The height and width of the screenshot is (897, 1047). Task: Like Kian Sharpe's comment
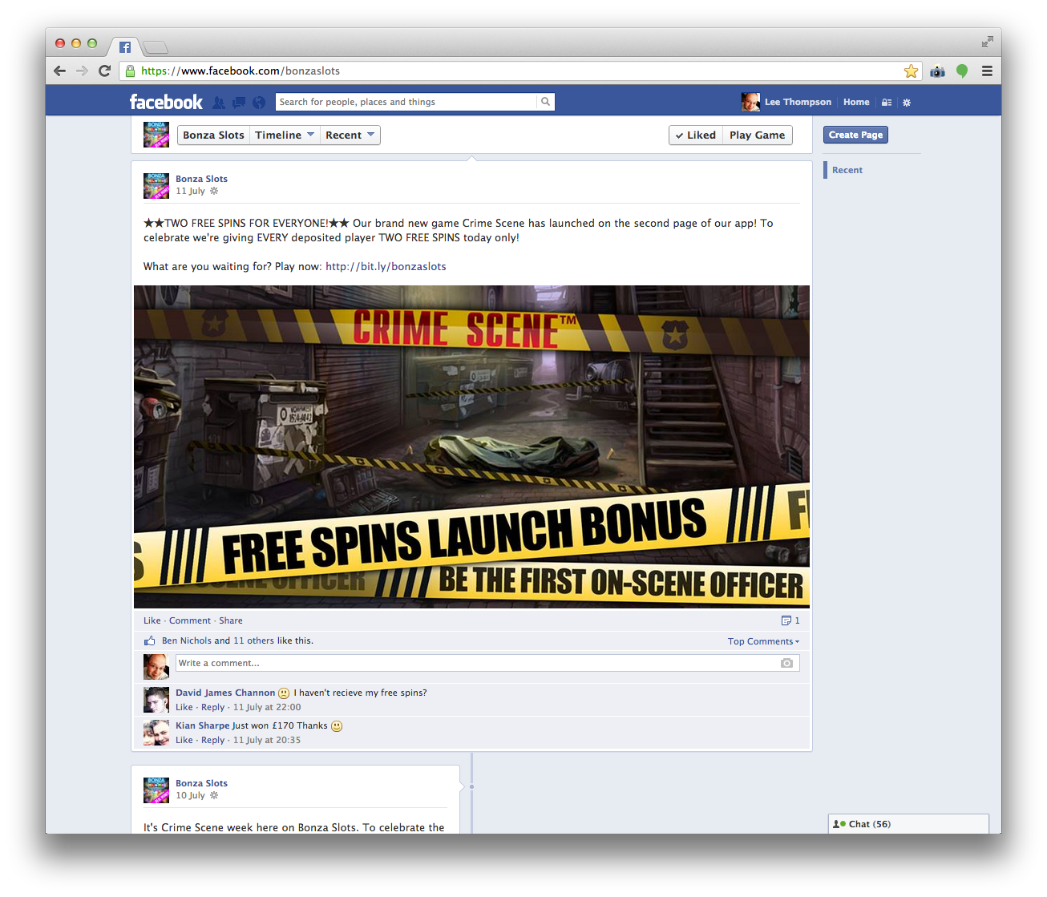point(184,740)
